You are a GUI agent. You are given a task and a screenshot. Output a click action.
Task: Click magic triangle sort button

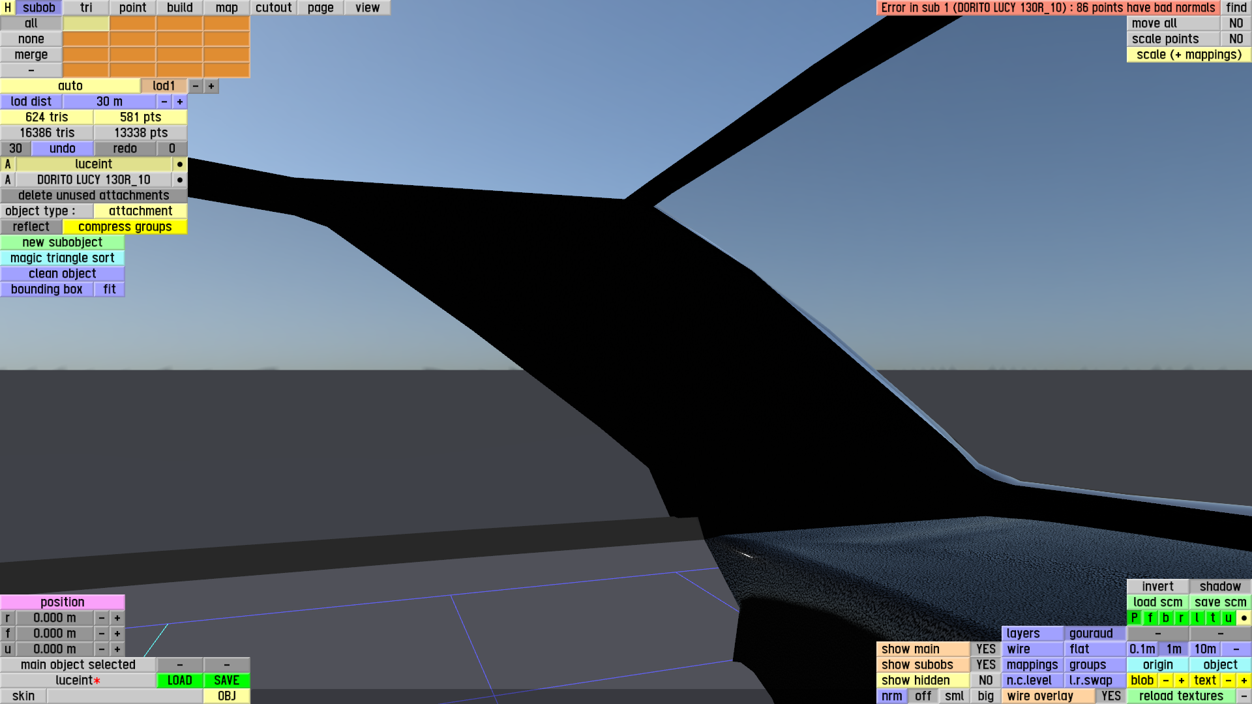point(62,258)
